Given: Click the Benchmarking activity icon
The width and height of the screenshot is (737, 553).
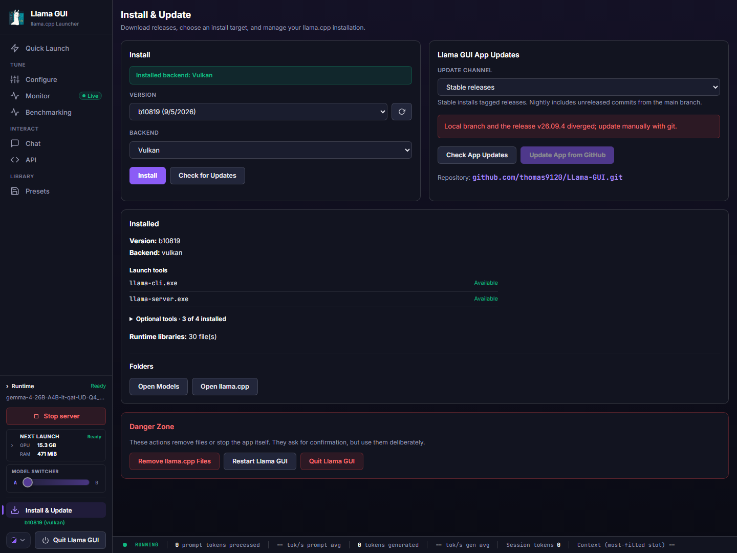Looking at the screenshot, I should tap(15, 112).
